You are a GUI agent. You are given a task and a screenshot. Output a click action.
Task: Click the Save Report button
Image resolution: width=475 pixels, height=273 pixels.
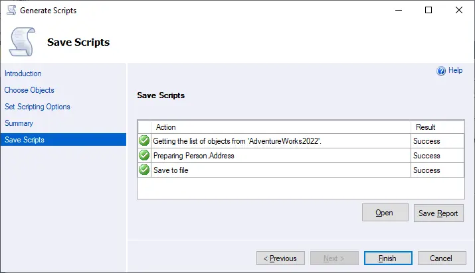pyautogui.click(x=438, y=213)
